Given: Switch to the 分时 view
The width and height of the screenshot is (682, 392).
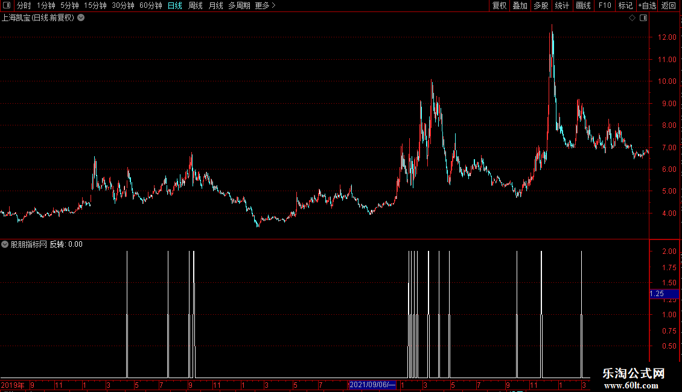Looking at the screenshot, I should click(24, 5).
